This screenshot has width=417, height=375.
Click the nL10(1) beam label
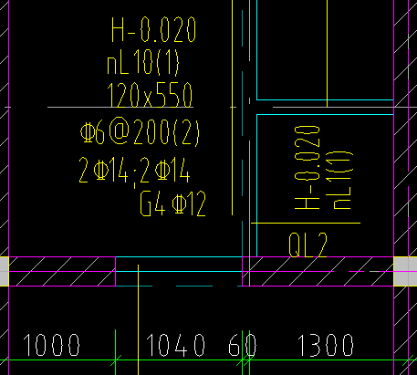pos(143,62)
